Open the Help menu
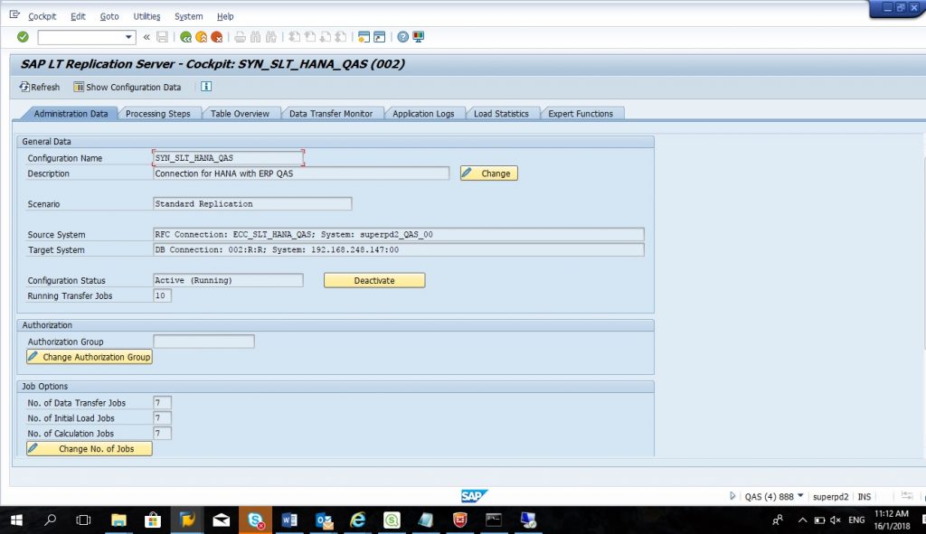Image resolution: width=926 pixels, height=534 pixels. pos(225,16)
